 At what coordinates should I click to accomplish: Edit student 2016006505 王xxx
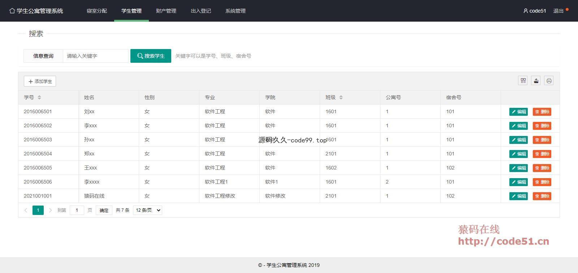518,168
